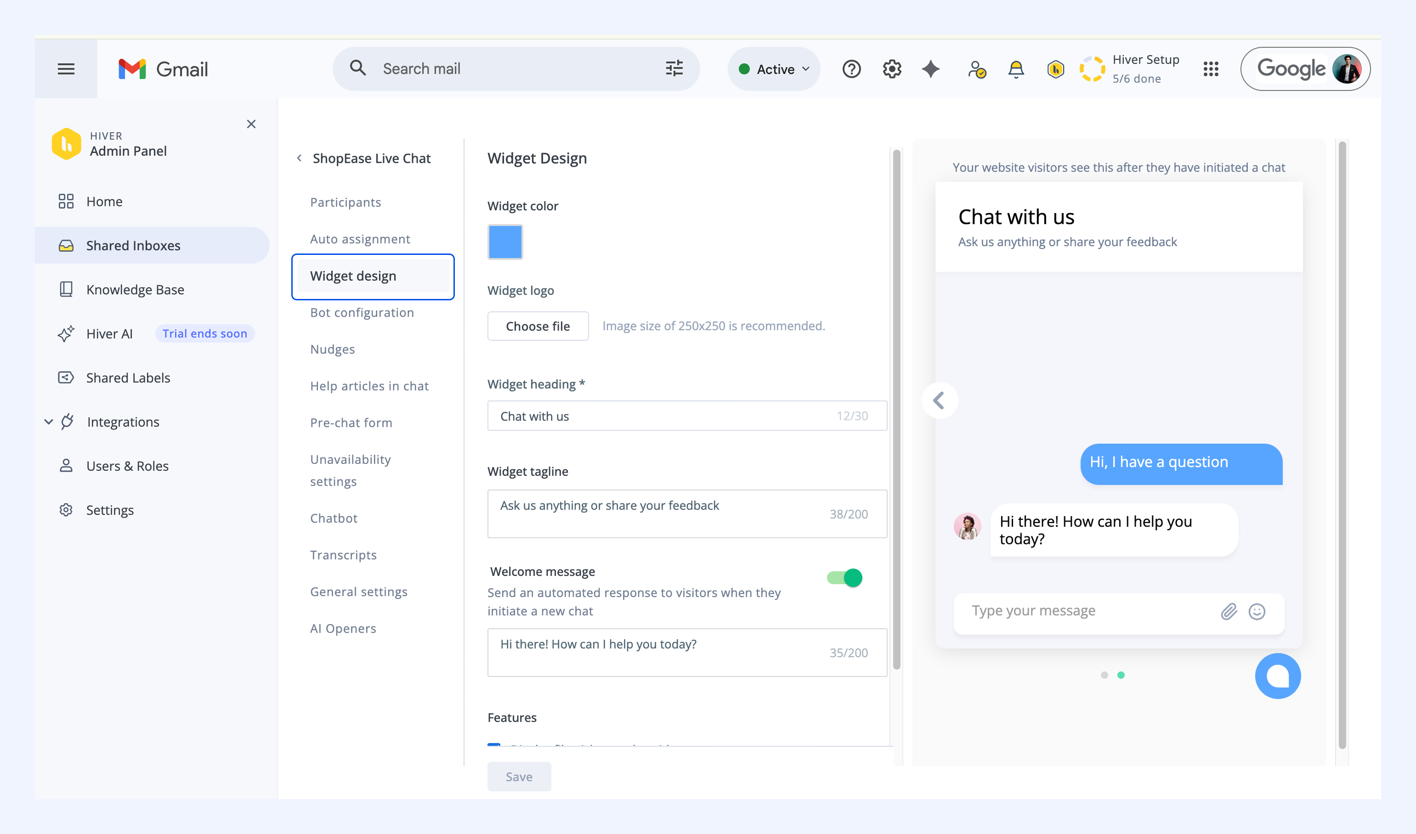This screenshot has height=834, width=1416.
Task: Click the search magnifier icon
Action: 358,68
